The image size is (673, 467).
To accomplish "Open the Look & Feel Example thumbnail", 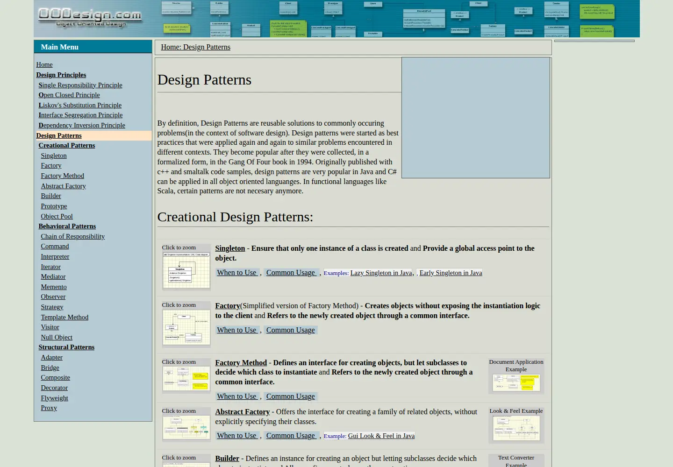I will click(x=516, y=428).
